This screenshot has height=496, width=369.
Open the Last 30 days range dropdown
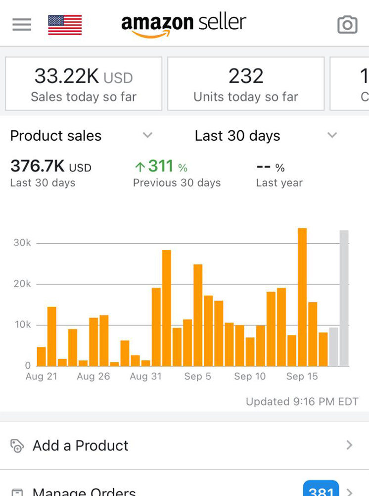tap(332, 135)
